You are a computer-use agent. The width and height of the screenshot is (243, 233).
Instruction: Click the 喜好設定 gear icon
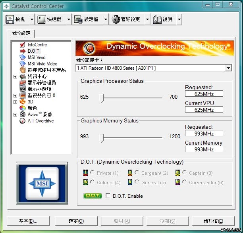coord(116,19)
